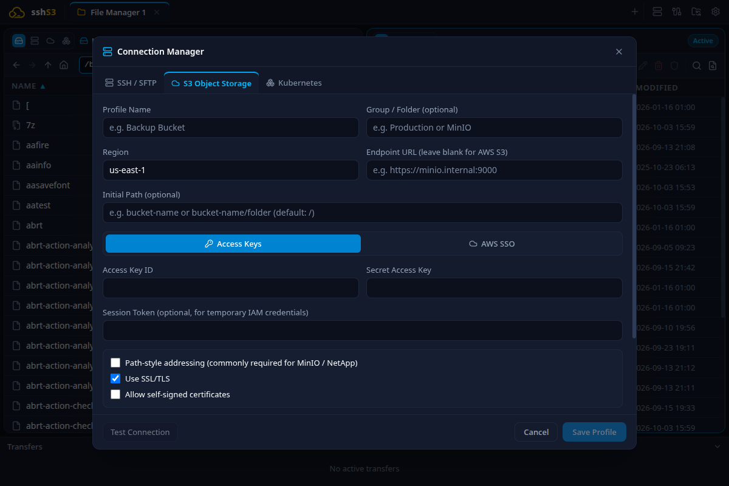Image resolution: width=729 pixels, height=486 pixels.
Task: Click the Active status badge
Action: point(703,41)
